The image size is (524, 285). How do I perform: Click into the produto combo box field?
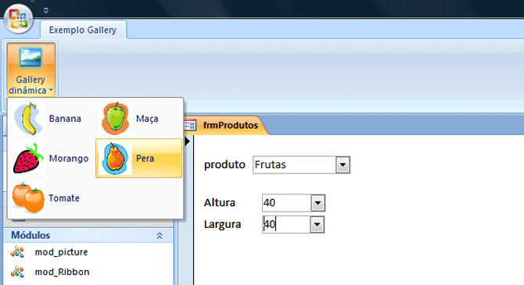(294, 165)
